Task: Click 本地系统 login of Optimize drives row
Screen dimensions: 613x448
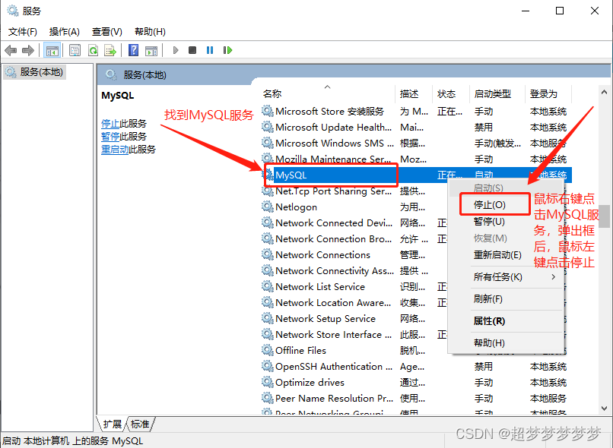Action: [x=548, y=383]
